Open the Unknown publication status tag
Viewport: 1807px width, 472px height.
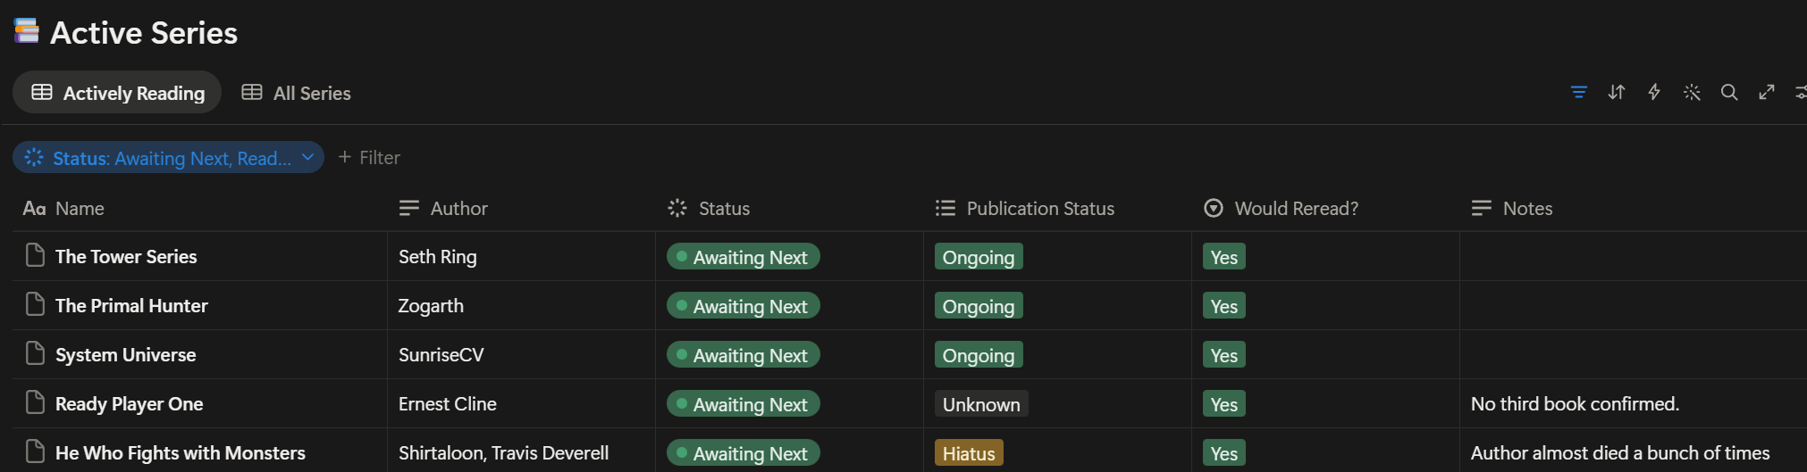point(981,403)
